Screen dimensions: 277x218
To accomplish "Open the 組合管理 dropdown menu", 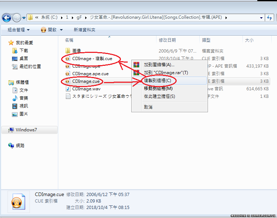I will pyautogui.click(x=19, y=30).
